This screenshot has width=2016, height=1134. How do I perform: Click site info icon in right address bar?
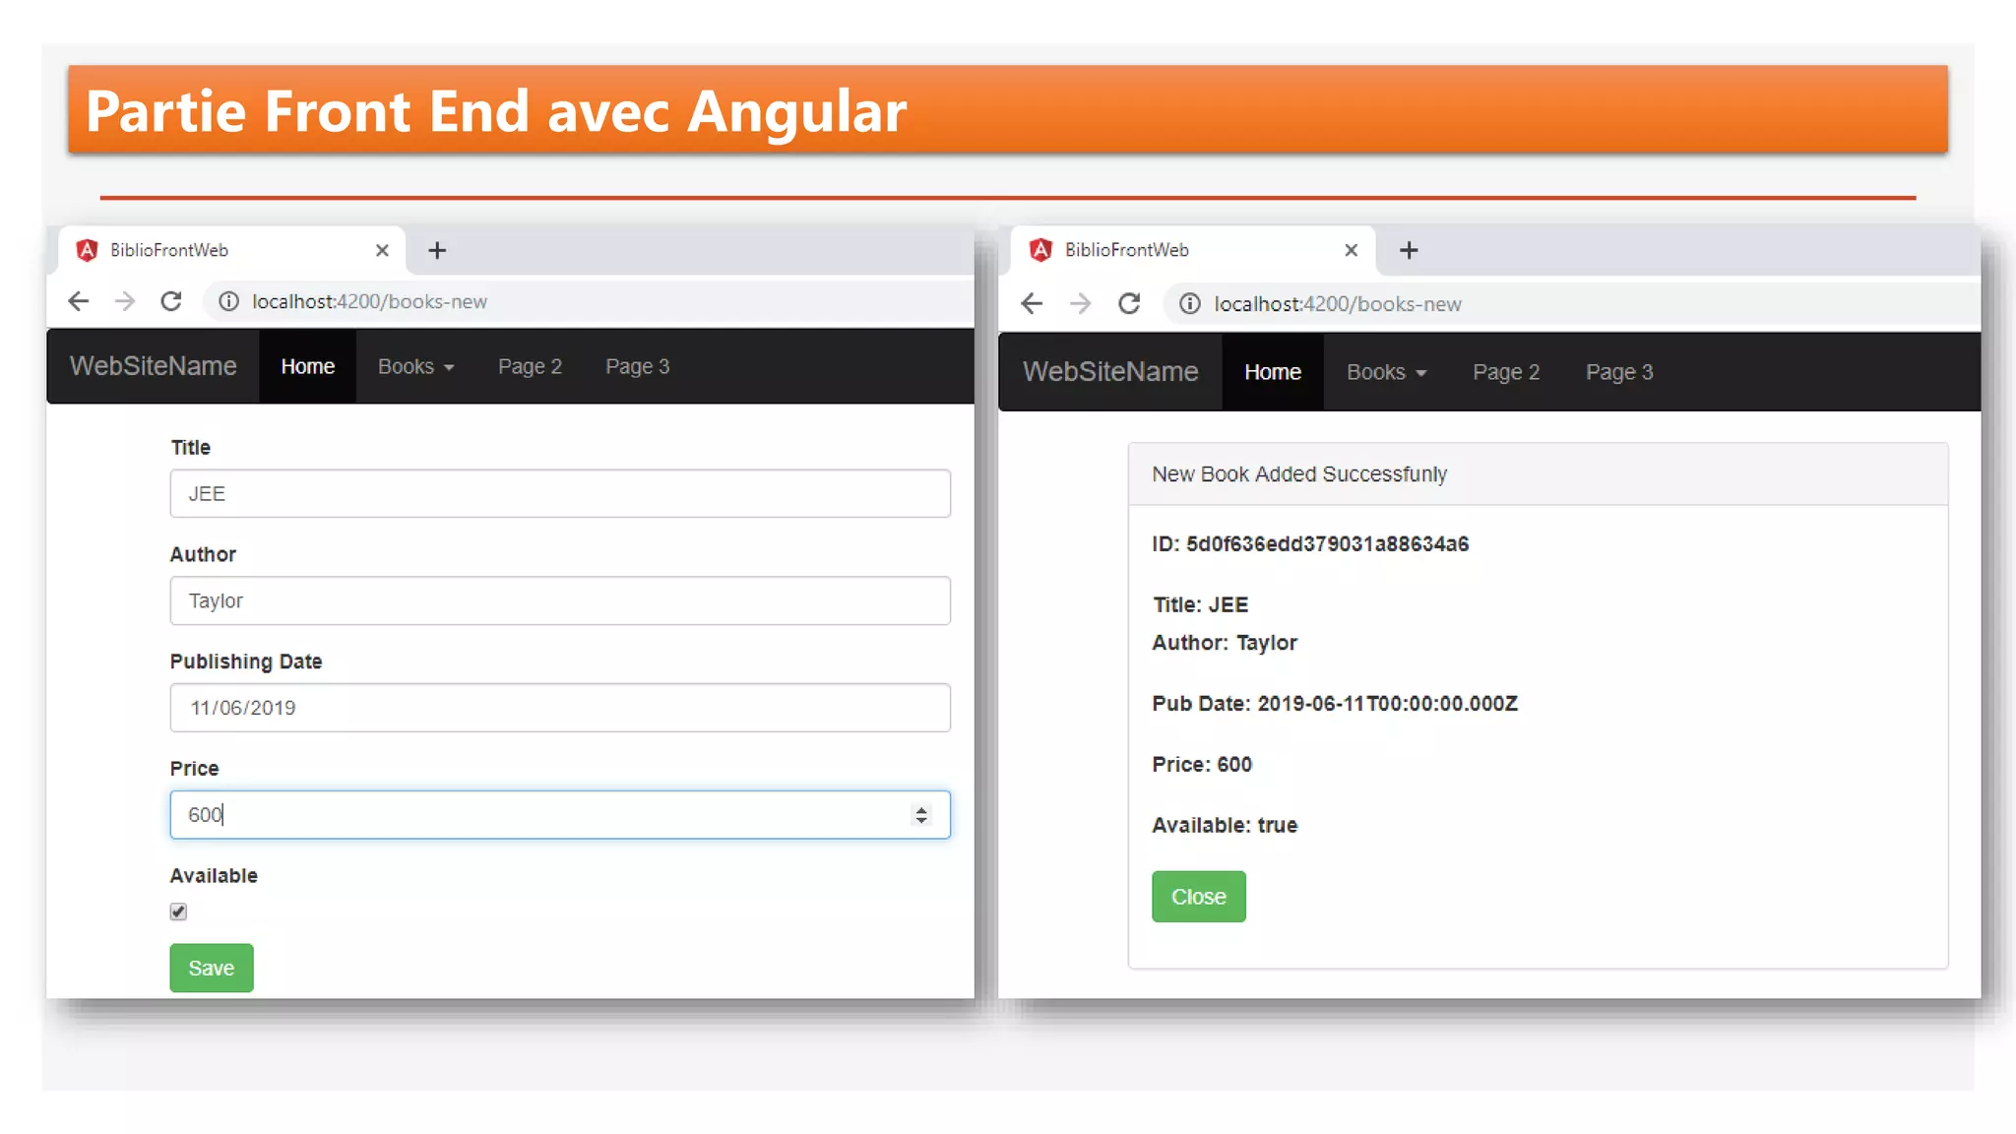1189,304
